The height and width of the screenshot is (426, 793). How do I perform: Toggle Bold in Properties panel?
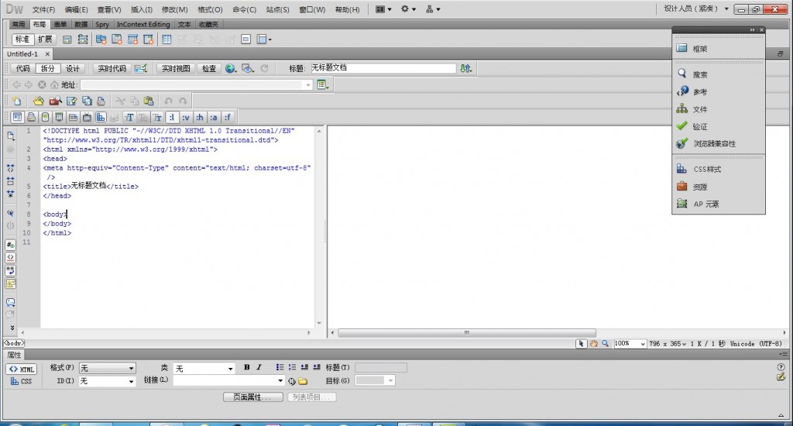246,367
